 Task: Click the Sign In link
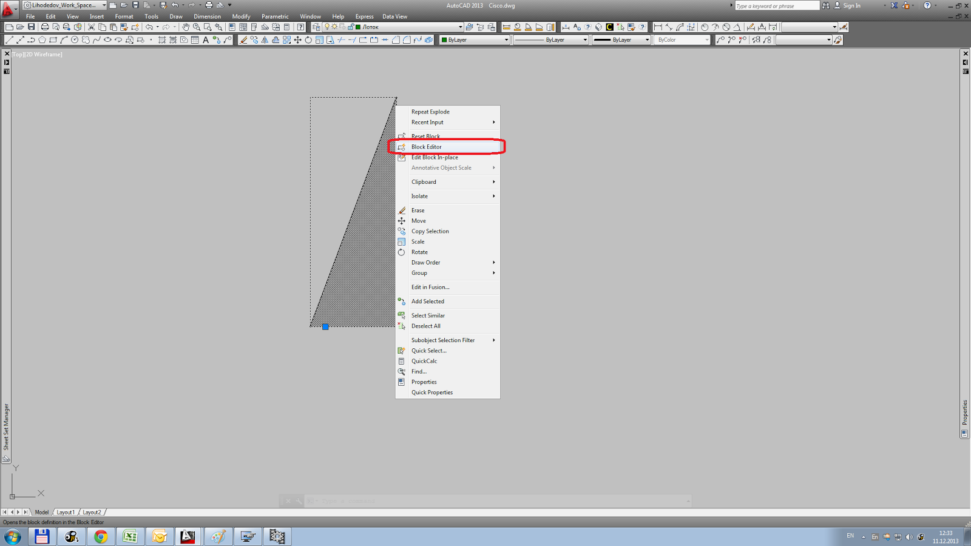(x=851, y=5)
